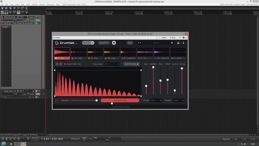
Task: Toggle the locking padlock toolbar icon
Action: (27, 12)
